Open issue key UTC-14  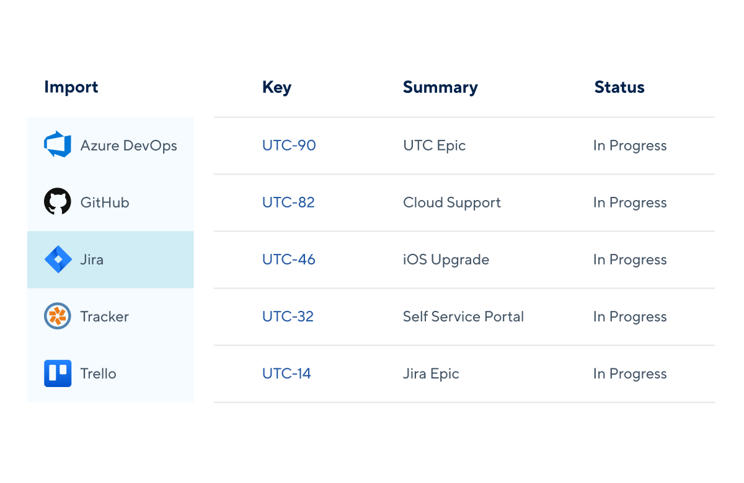pos(286,373)
